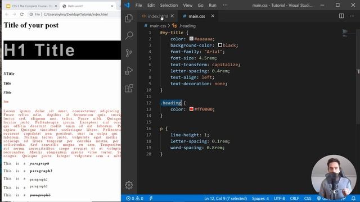360x202 pixels.
Task: Show errors and warnings in status bar
Action: point(135,198)
